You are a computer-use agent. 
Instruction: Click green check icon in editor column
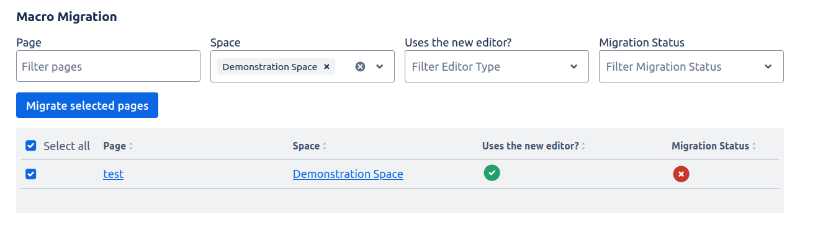[x=492, y=173]
